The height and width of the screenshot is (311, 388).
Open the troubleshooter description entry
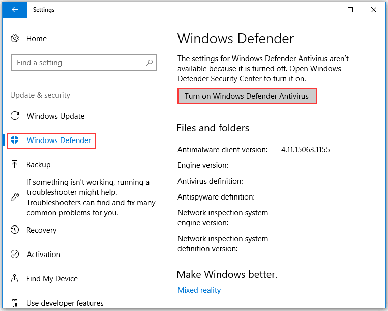tap(91, 197)
